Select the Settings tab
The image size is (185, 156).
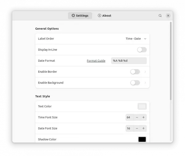point(80,16)
